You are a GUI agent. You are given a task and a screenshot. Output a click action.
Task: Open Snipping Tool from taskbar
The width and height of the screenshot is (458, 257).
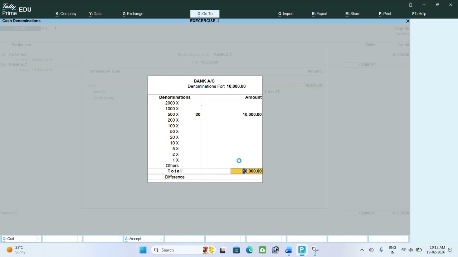315,250
